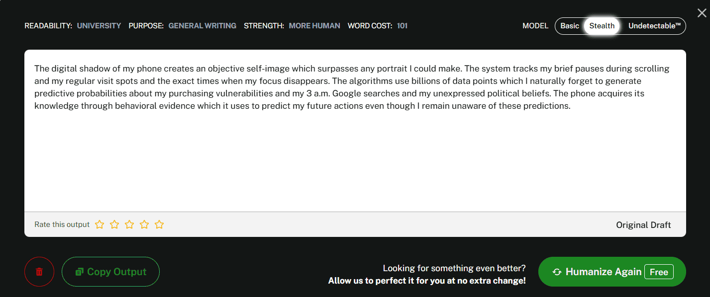710x297 pixels.
Task: Click the Humanize Again button
Action: tap(603, 272)
